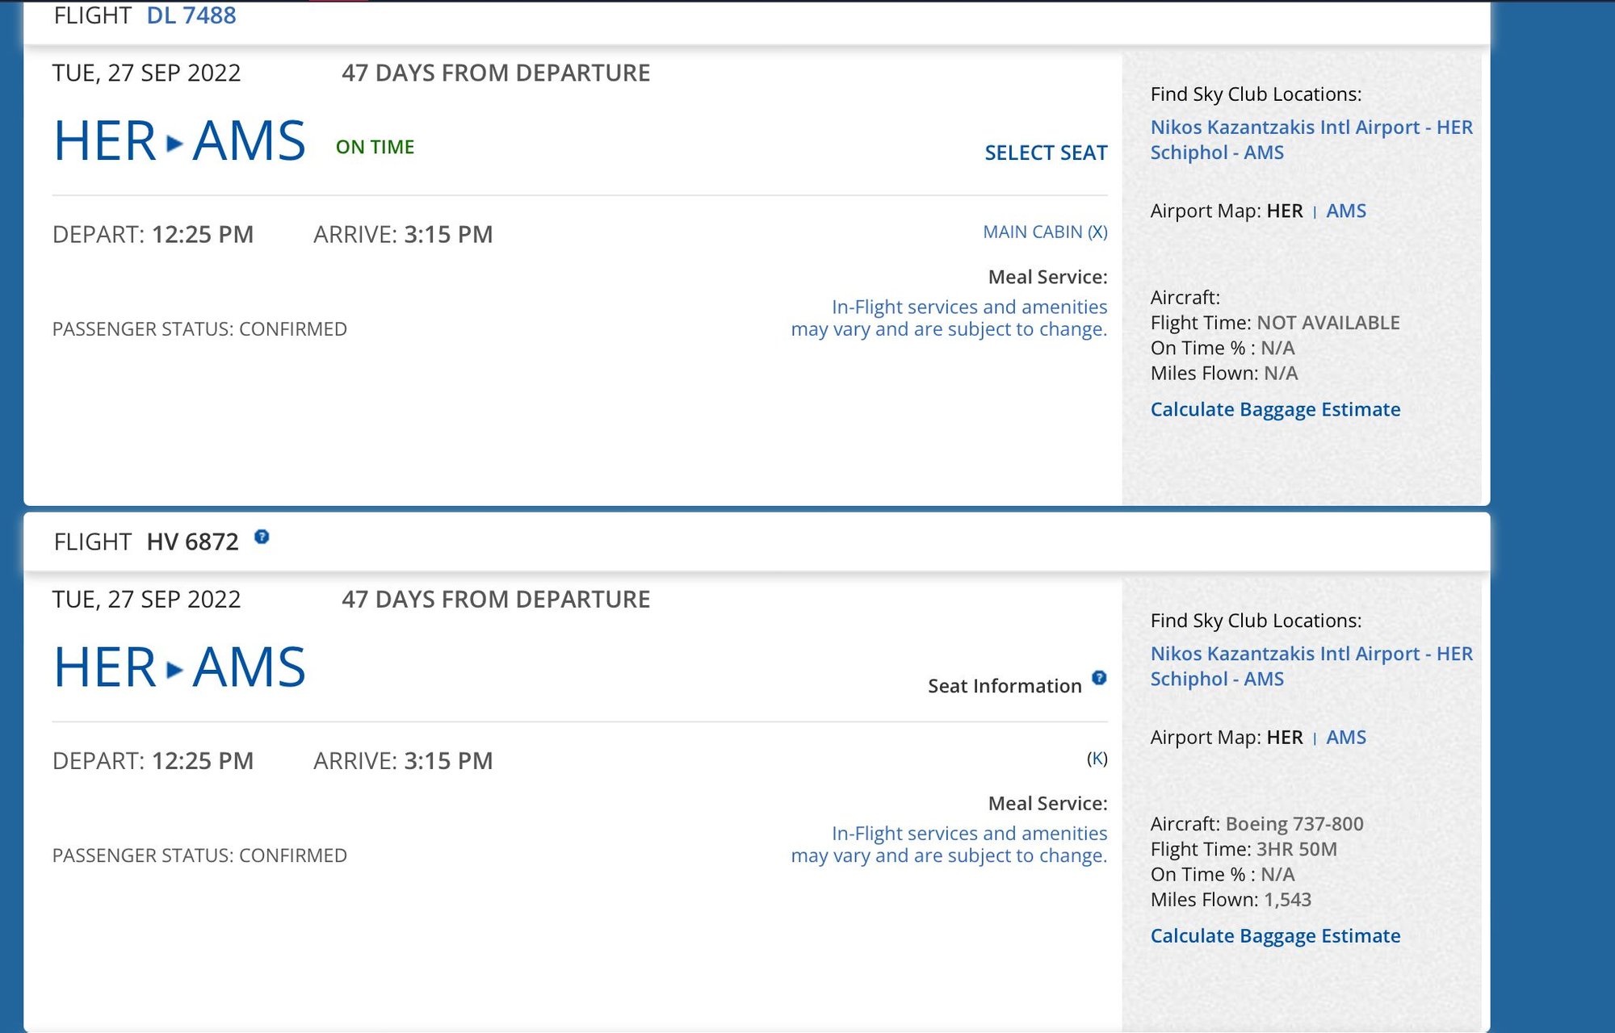
Task: Open the DL 7488 flight number link
Action: point(191,15)
